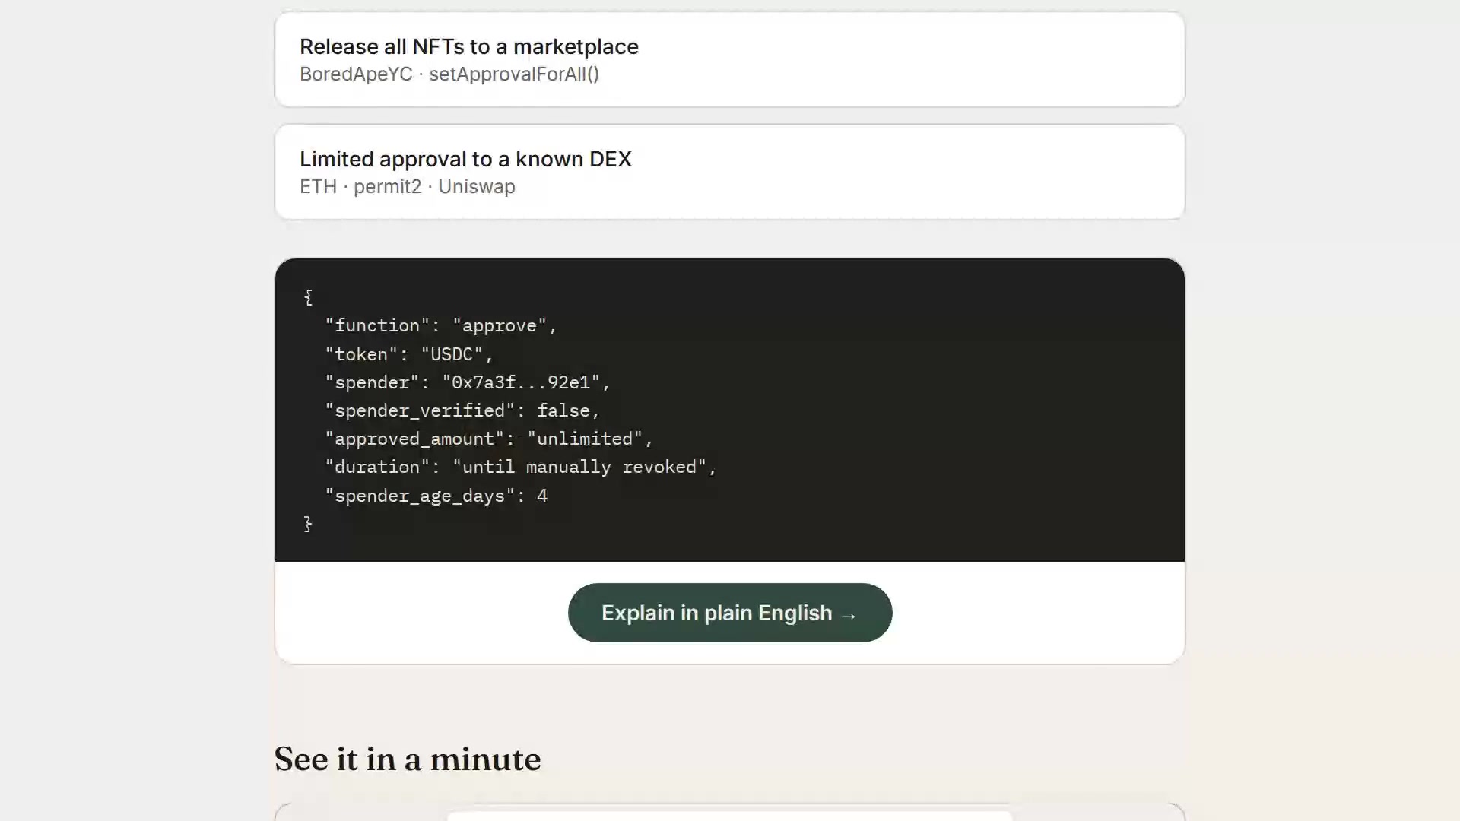Click the 'Explain in plain English' button
Screen dimensions: 1460x821
(x=729, y=613)
